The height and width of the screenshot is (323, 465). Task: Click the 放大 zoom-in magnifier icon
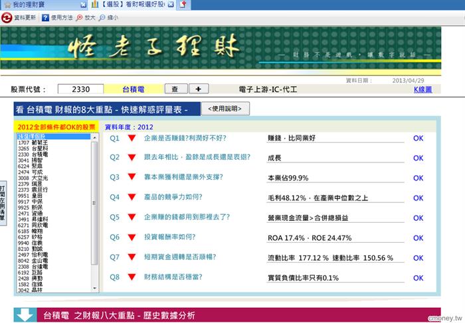[x=79, y=18]
